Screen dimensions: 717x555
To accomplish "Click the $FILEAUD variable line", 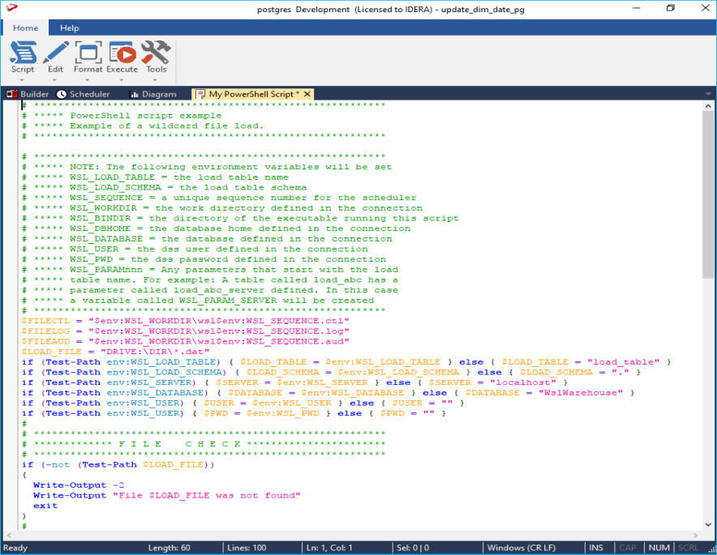I will (185, 341).
